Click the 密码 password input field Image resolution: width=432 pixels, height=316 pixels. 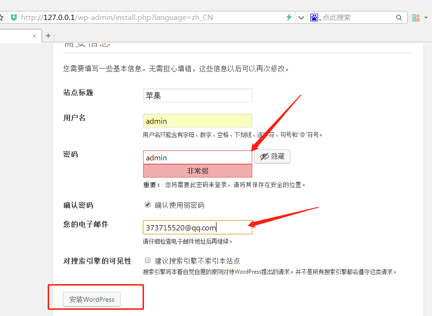coord(197,158)
